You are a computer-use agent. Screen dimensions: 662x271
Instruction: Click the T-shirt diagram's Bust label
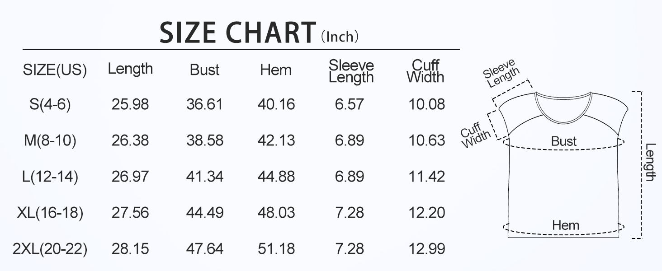coord(564,141)
